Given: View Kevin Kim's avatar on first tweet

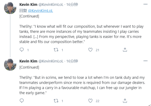Looking at the screenshot, I should pos(10,8).
